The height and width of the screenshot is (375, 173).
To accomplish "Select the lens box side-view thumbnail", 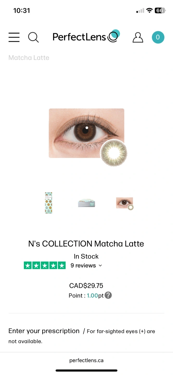I will tap(87, 203).
